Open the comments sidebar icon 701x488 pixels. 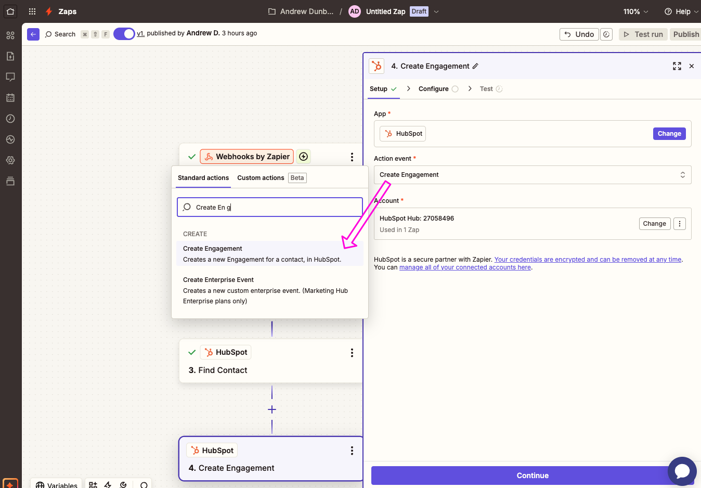10,77
